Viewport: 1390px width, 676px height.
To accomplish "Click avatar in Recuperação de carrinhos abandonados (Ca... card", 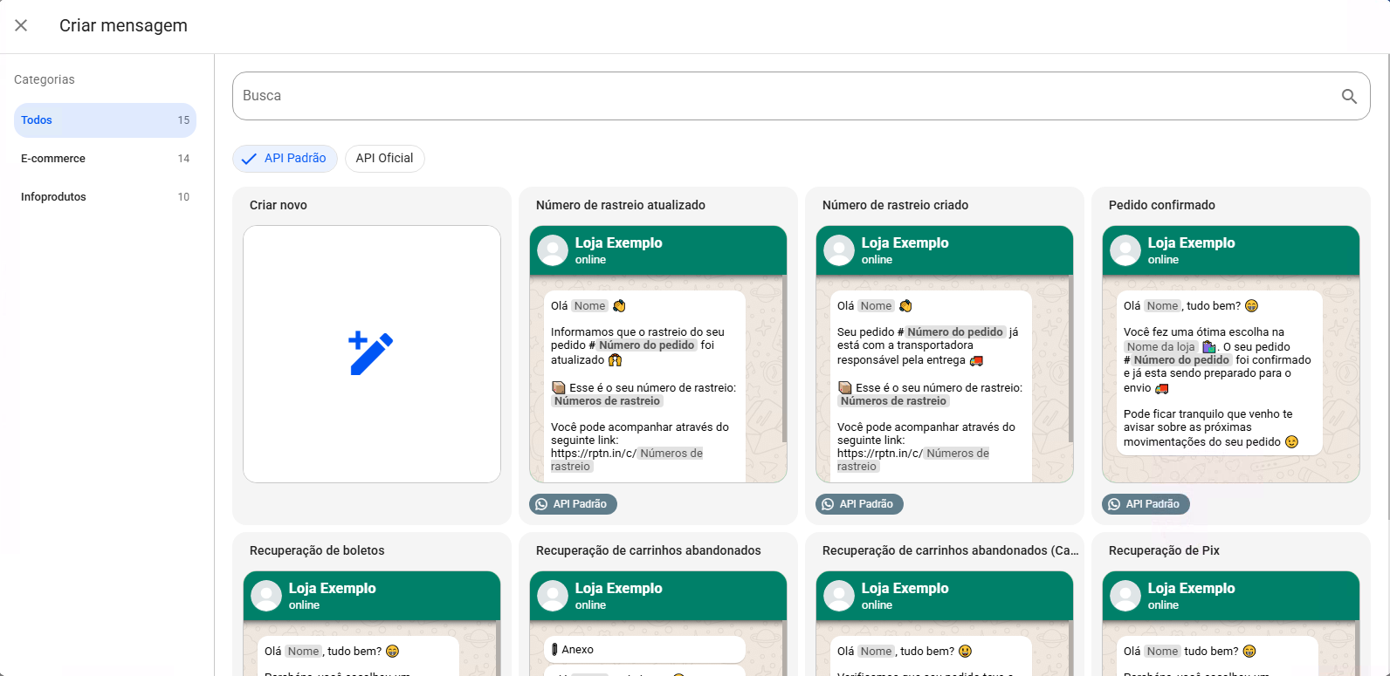I will (x=839, y=596).
